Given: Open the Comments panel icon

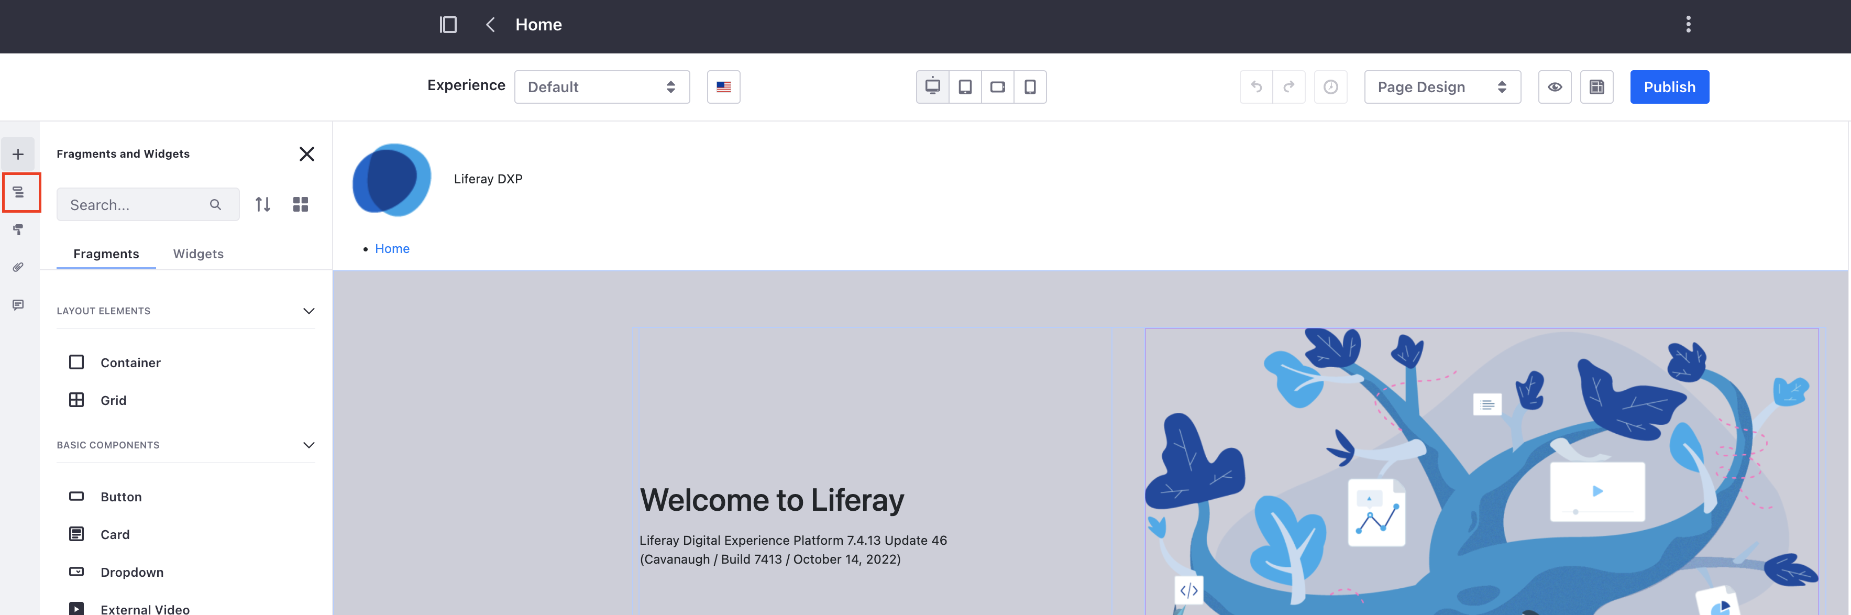Looking at the screenshot, I should point(18,305).
